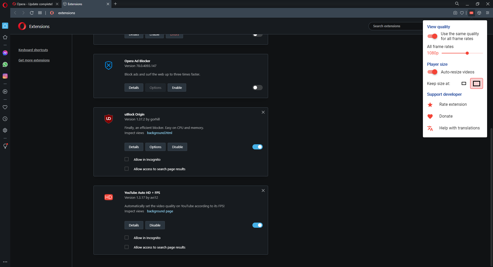Toggle Auto-resize videos switch
Screen dimensions: 493x267
(432, 72)
